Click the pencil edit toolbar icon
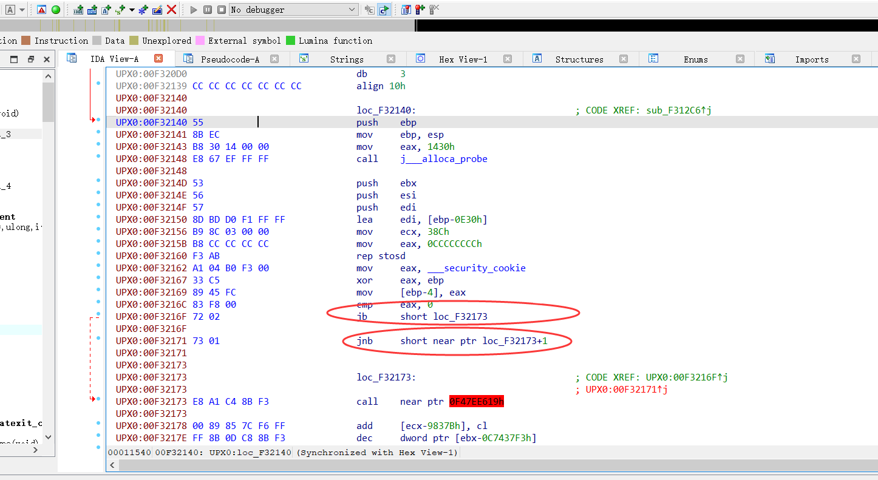This screenshot has width=878, height=480. click(157, 10)
